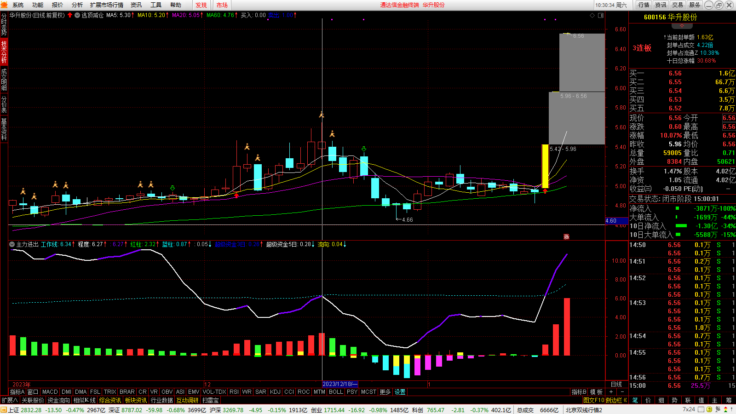The width and height of the screenshot is (736, 414).
Task: Open the 指标A selector
Action: [x=17, y=392]
